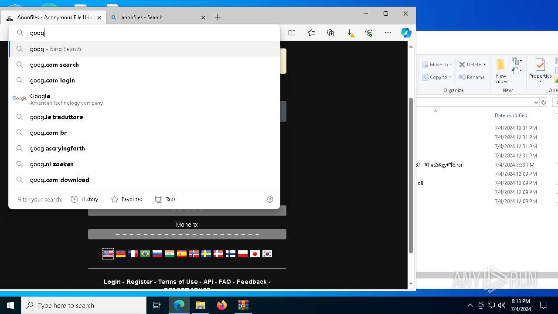Choose 'goog - Bing Search' suggestion
The height and width of the screenshot is (314, 558).
144,49
